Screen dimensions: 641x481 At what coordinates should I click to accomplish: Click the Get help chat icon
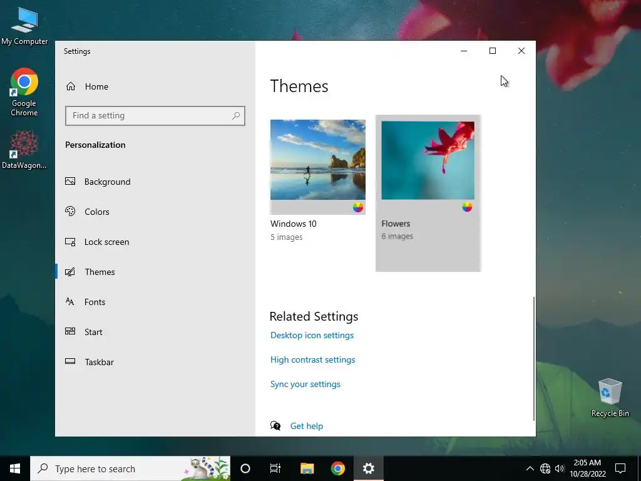[275, 426]
